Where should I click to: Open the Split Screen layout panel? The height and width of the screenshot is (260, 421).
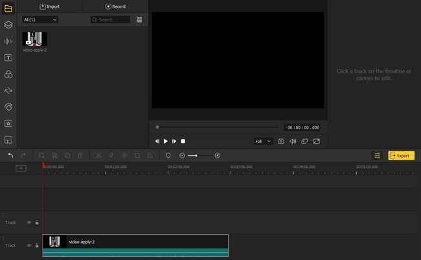pyautogui.click(x=8, y=140)
